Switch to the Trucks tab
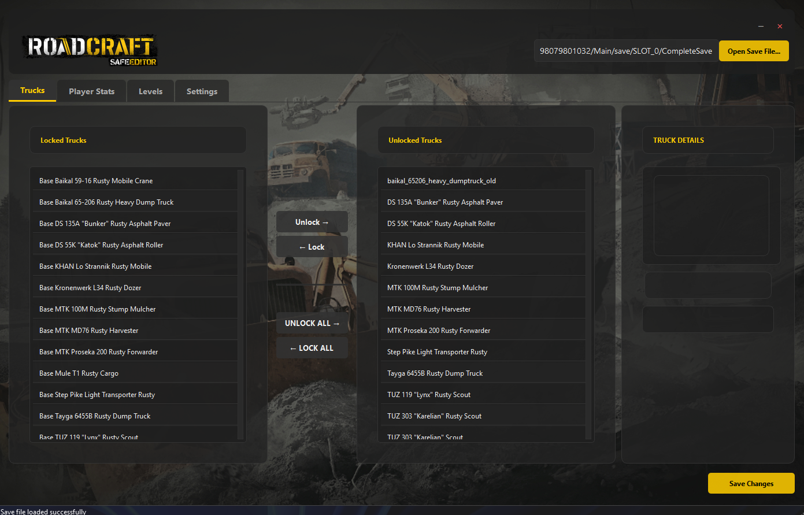804x515 pixels. pyautogui.click(x=32, y=91)
